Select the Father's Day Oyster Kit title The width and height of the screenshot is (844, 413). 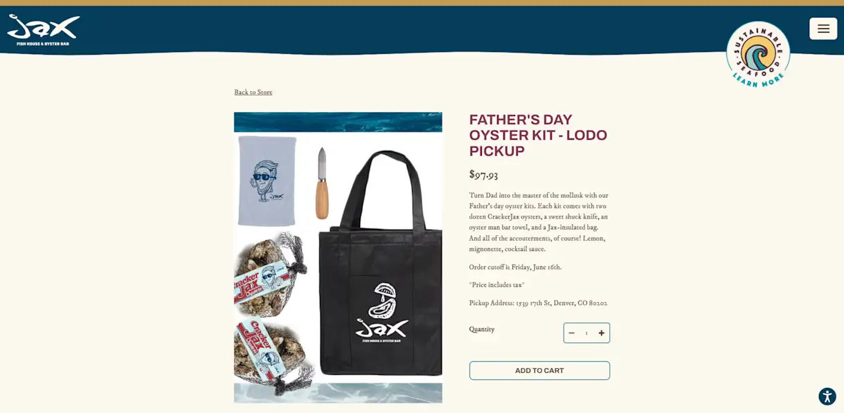(538, 136)
